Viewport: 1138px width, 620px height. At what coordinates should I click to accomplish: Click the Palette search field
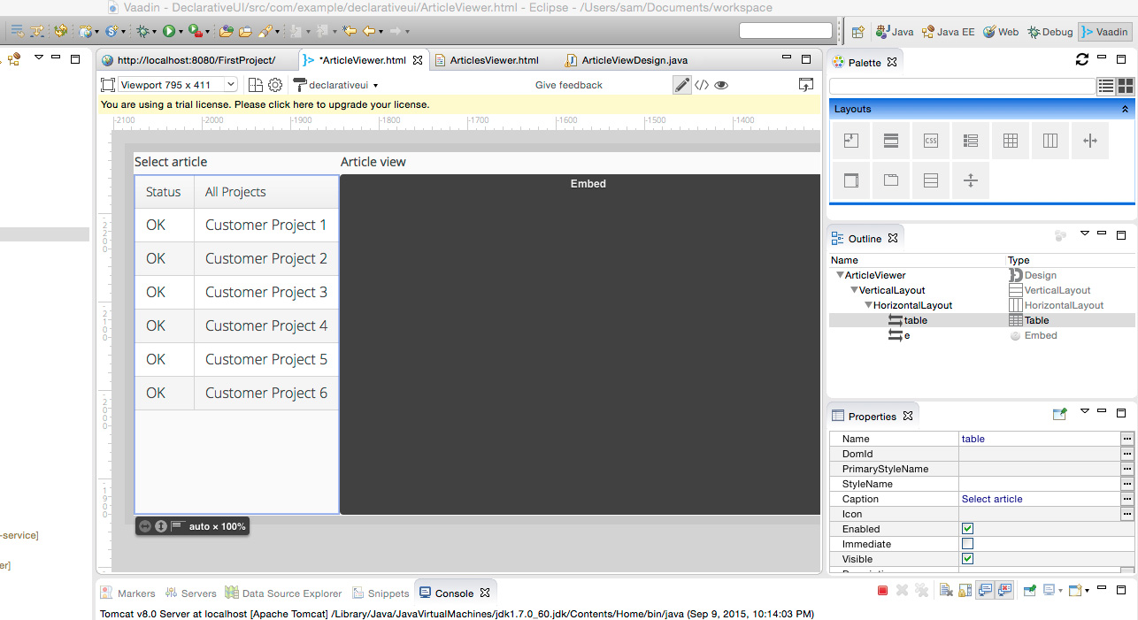962,86
